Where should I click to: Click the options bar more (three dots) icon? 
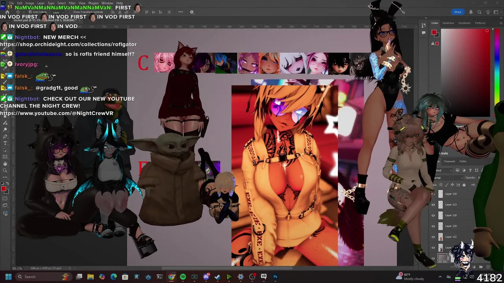point(180,12)
